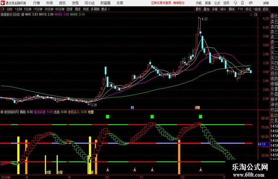This screenshot has height=179, width=278.
Task: Add stock via +自选 button
Action: pyautogui.click(x=257, y=9)
